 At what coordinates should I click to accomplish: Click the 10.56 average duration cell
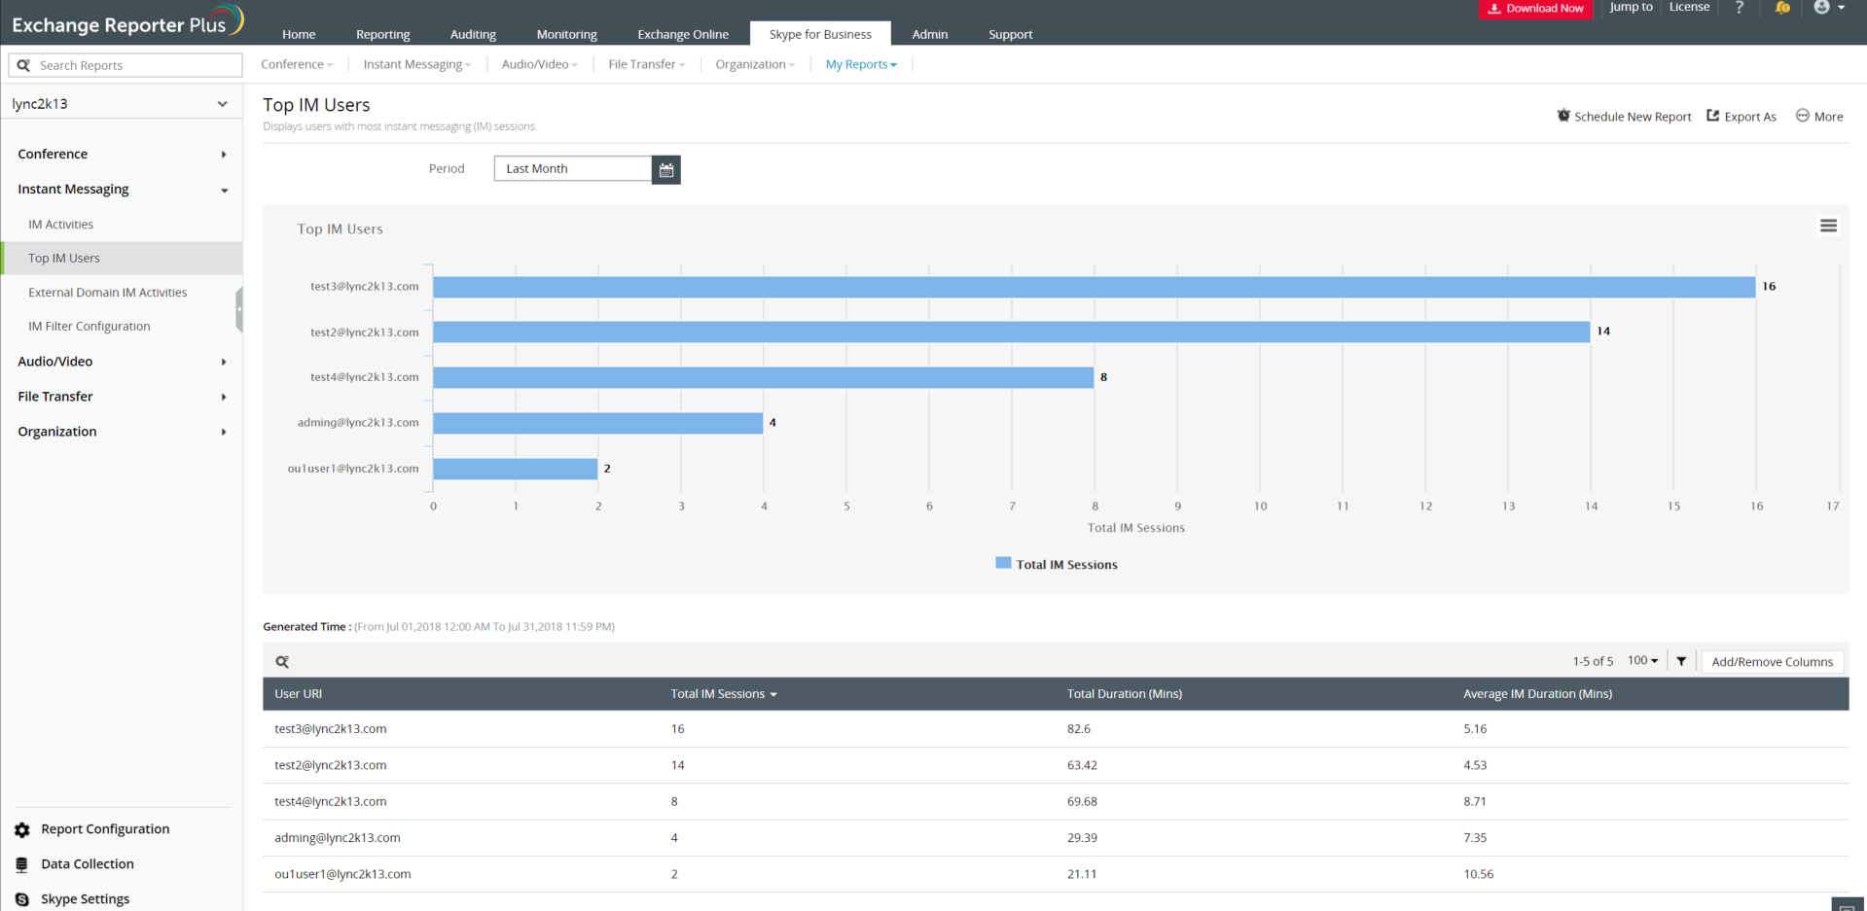[1479, 875]
